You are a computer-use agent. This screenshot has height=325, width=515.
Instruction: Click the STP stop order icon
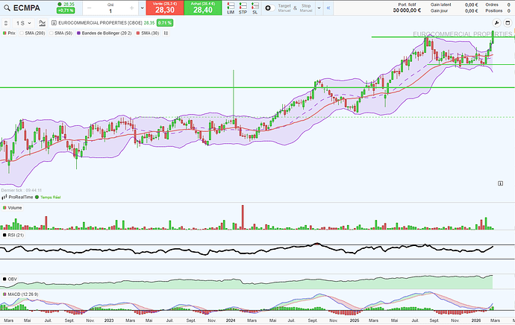coord(243,9)
